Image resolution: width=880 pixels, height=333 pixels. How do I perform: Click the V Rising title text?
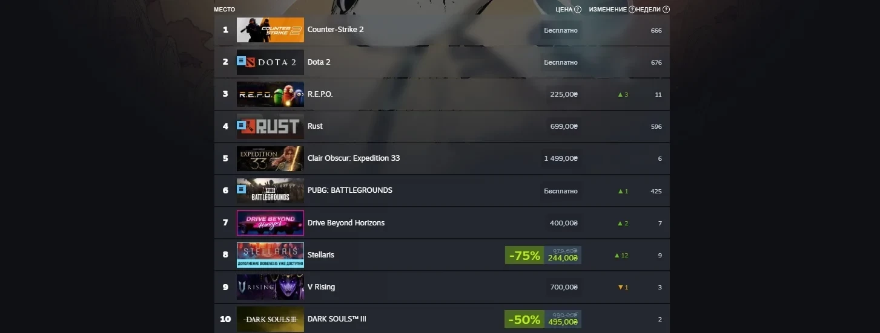tap(321, 287)
